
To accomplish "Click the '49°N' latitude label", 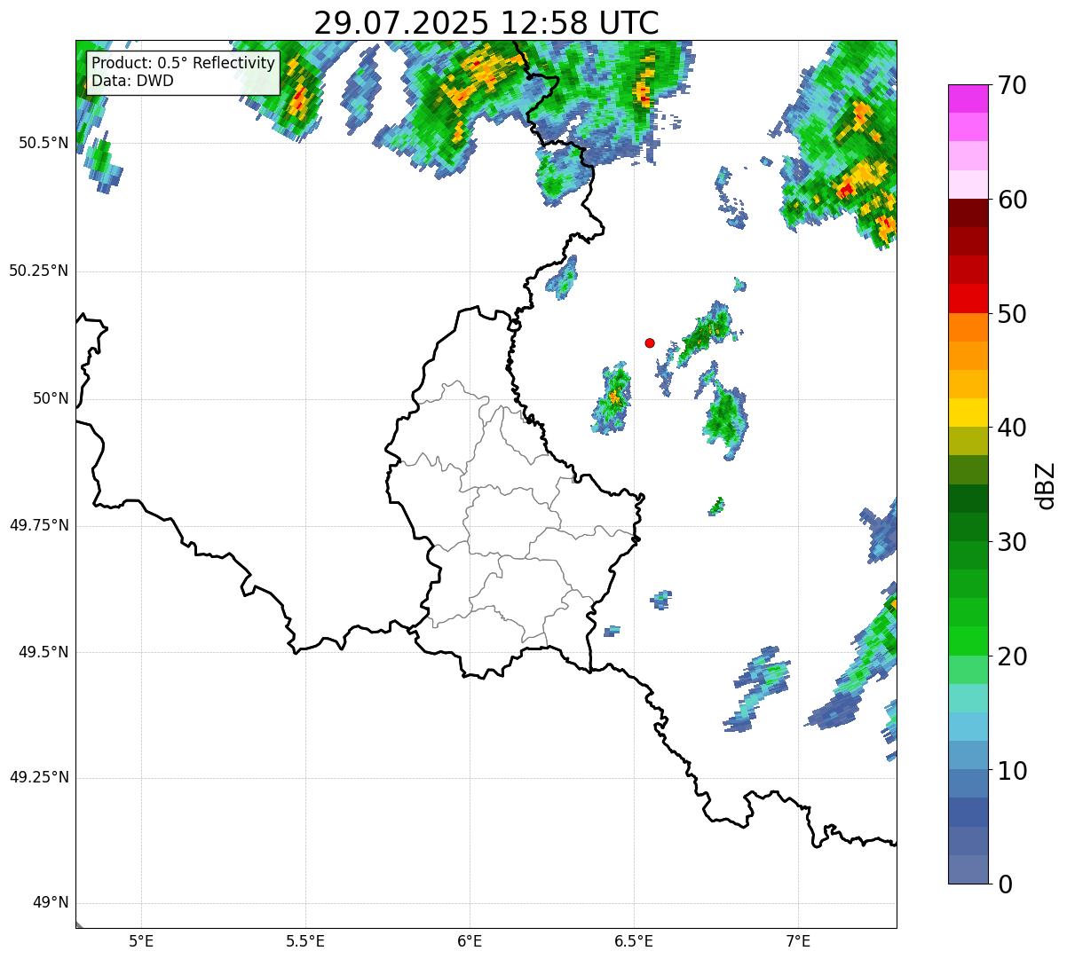I will tap(51, 902).
